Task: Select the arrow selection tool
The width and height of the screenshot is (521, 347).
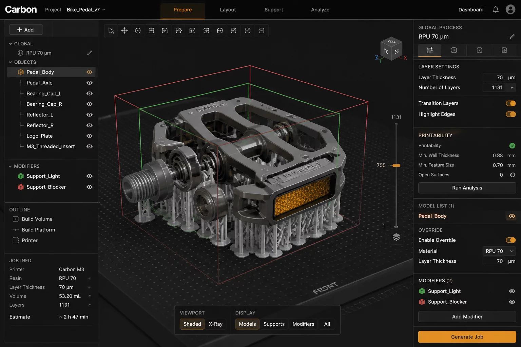Action: [111, 31]
